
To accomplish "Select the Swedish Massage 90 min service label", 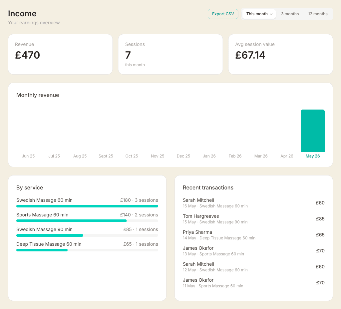I will pos(44,229).
